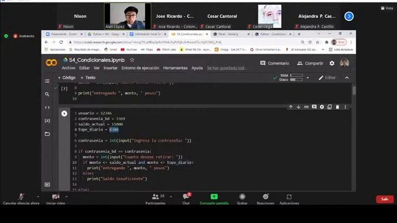
Task: Expand video options chevron beside Iniciar video
Action: click(66, 196)
